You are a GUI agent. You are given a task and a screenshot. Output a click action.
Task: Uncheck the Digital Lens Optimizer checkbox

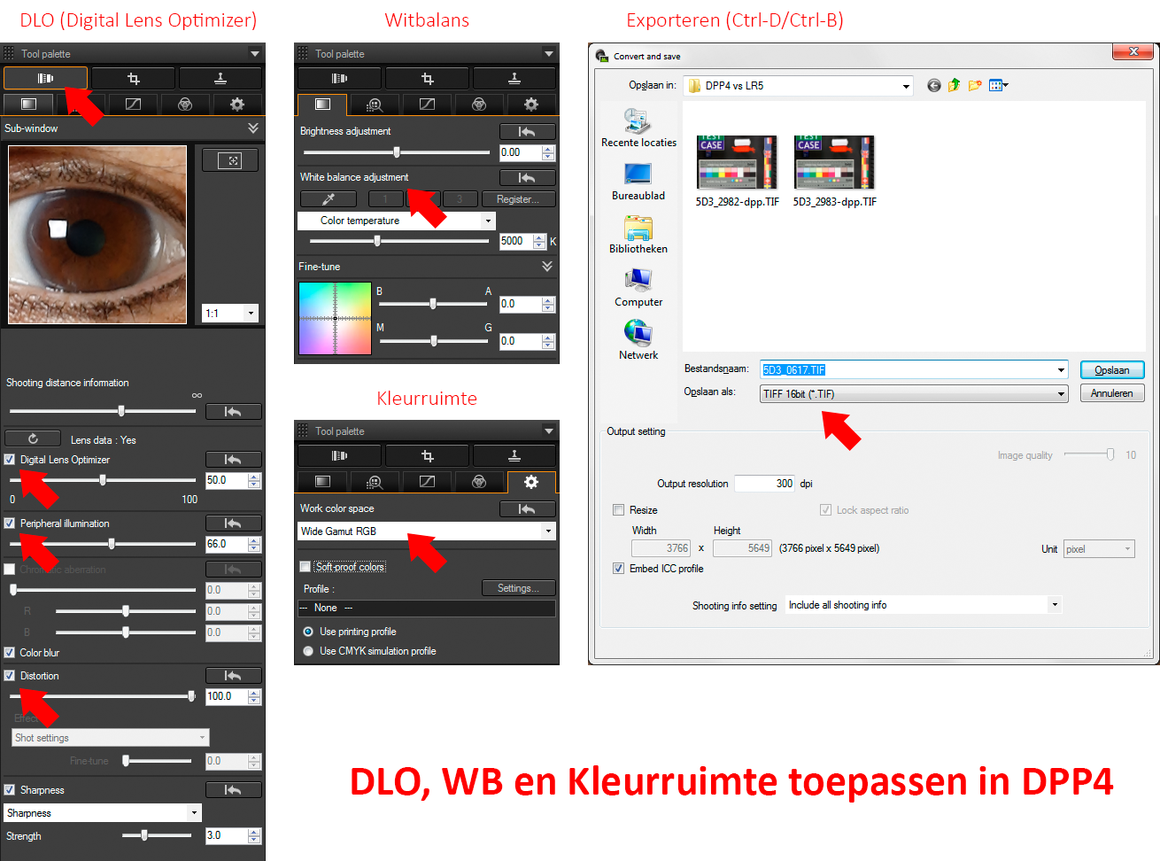pos(10,460)
